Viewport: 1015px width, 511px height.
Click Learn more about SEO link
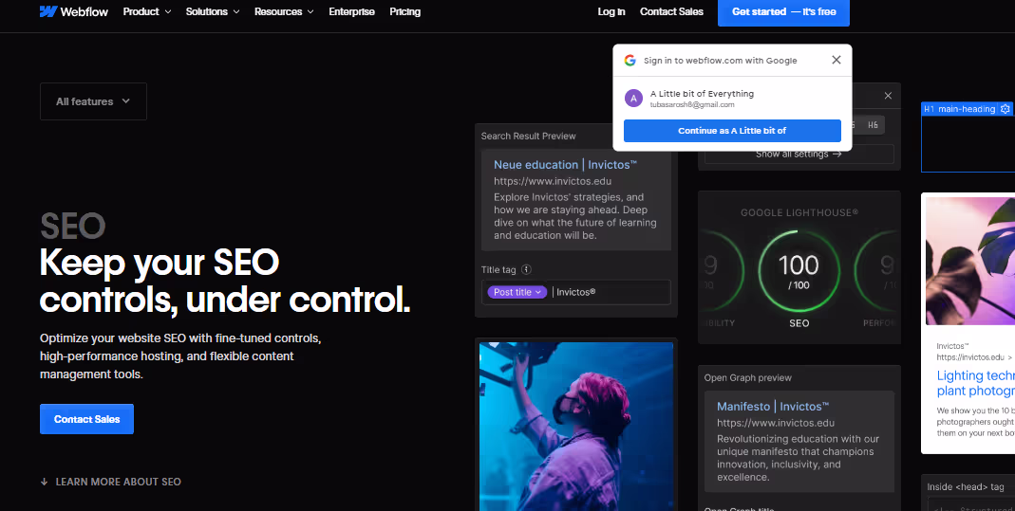(118, 482)
